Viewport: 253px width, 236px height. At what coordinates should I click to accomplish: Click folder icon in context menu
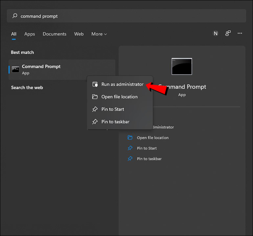pyautogui.click(x=95, y=97)
